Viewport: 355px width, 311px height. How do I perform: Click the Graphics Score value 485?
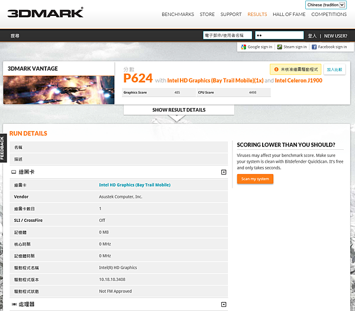tap(177, 93)
